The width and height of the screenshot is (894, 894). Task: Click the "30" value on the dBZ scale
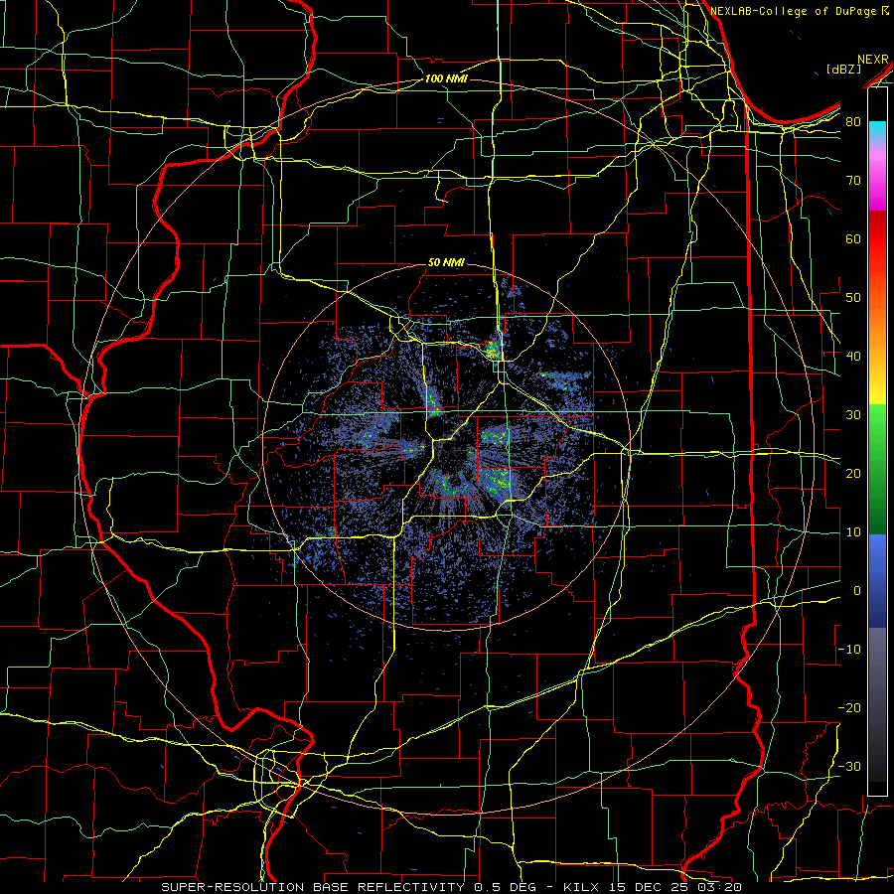coord(853,414)
